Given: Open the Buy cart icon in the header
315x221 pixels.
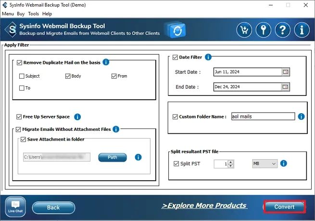Looking at the screenshot, I should [244, 30].
